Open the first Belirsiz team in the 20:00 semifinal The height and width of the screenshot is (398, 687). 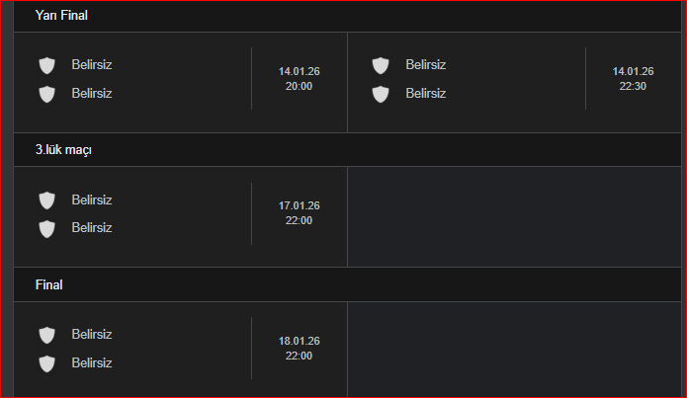coord(92,65)
